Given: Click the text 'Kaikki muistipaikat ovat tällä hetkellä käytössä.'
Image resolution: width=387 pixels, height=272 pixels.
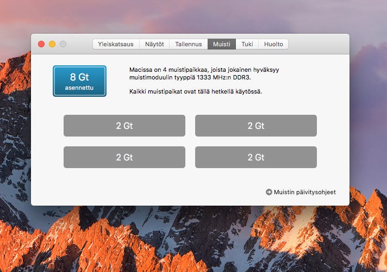Looking at the screenshot, I should tap(196, 91).
